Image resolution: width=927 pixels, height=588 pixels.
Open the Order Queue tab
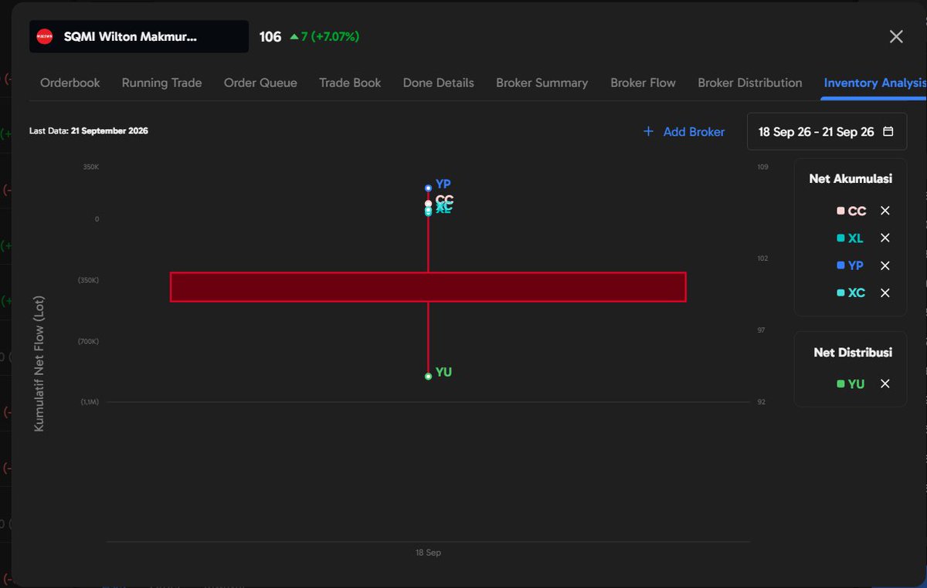pyautogui.click(x=260, y=83)
